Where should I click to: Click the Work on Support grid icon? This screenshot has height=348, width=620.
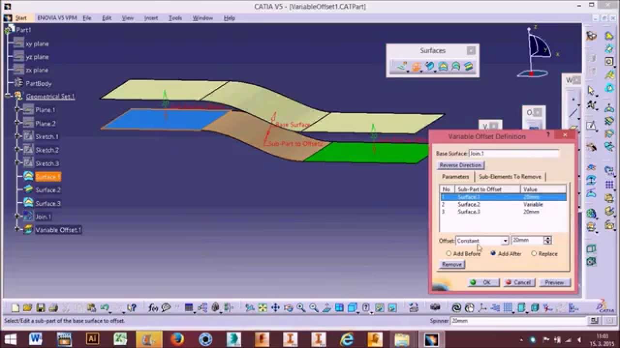coord(508,307)
